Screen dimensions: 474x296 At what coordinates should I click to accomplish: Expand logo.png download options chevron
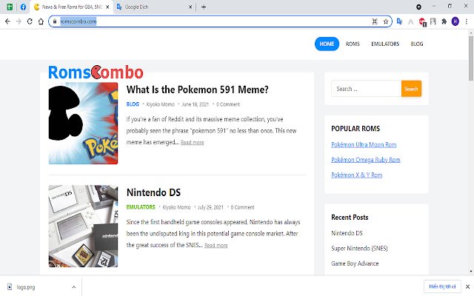[74, 287]
